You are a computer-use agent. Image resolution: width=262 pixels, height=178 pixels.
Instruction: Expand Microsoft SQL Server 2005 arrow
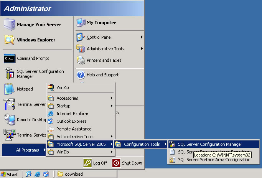click(112, 144)
